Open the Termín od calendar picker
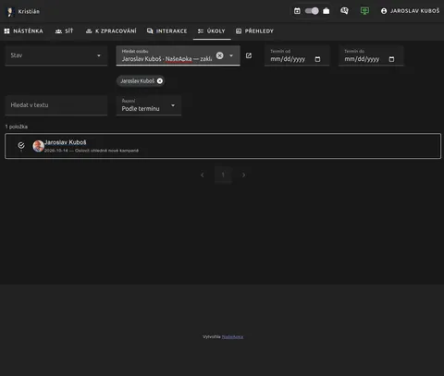This screenshot has width=444, height=376. coord(317,59)
